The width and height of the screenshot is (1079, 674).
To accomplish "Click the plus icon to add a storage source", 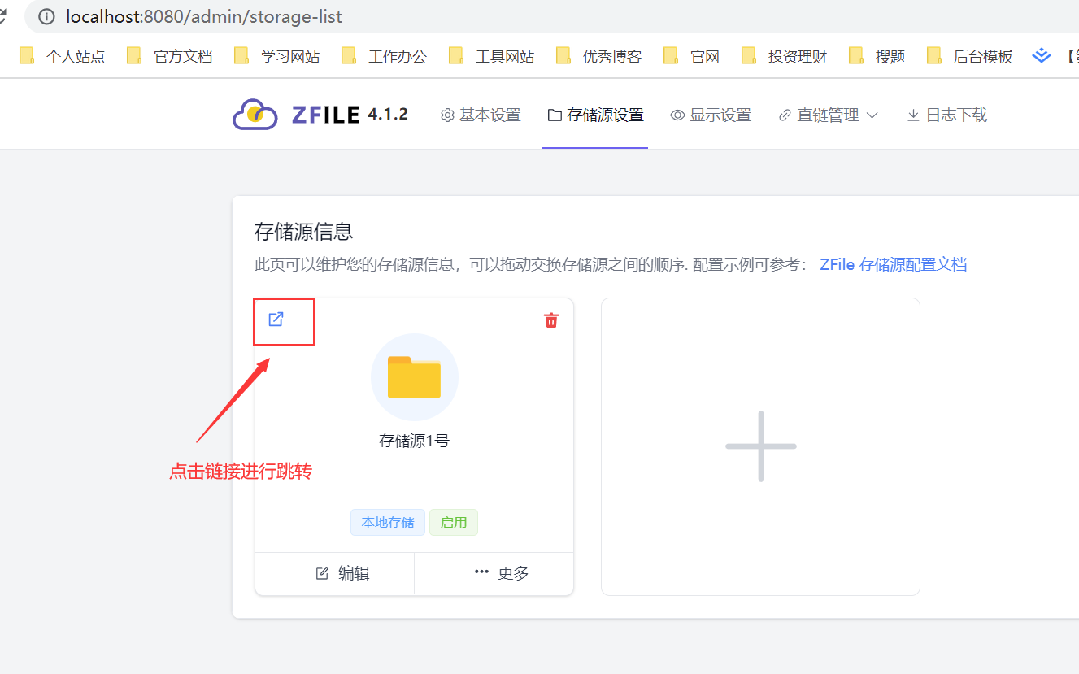I will click(759, 446).
